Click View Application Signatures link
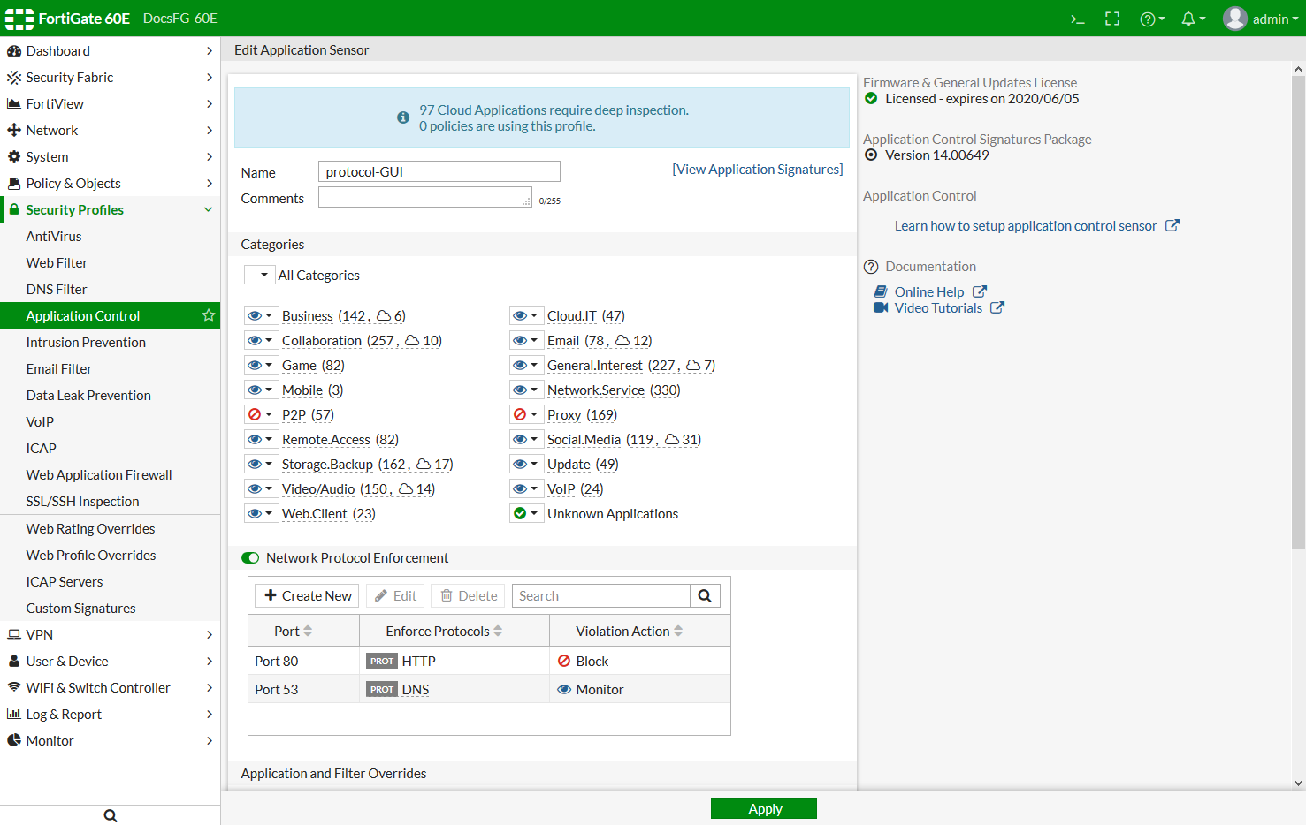 pyautogui.click(x=757, y=169)
